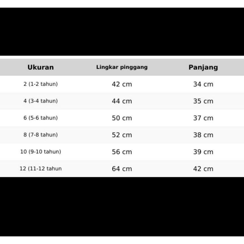Click the Panjang column header
244x244 pixels.
(x=203, y=67)
